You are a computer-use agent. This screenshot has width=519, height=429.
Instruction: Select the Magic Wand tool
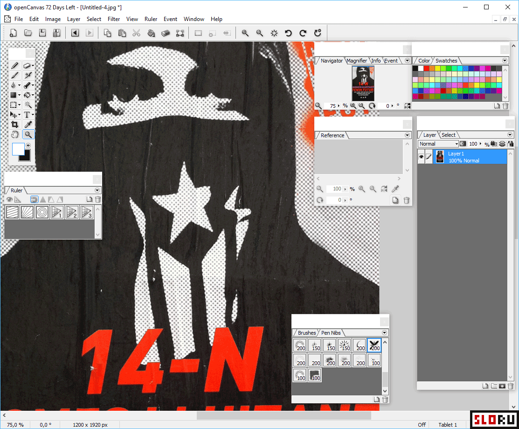[28, 105]
